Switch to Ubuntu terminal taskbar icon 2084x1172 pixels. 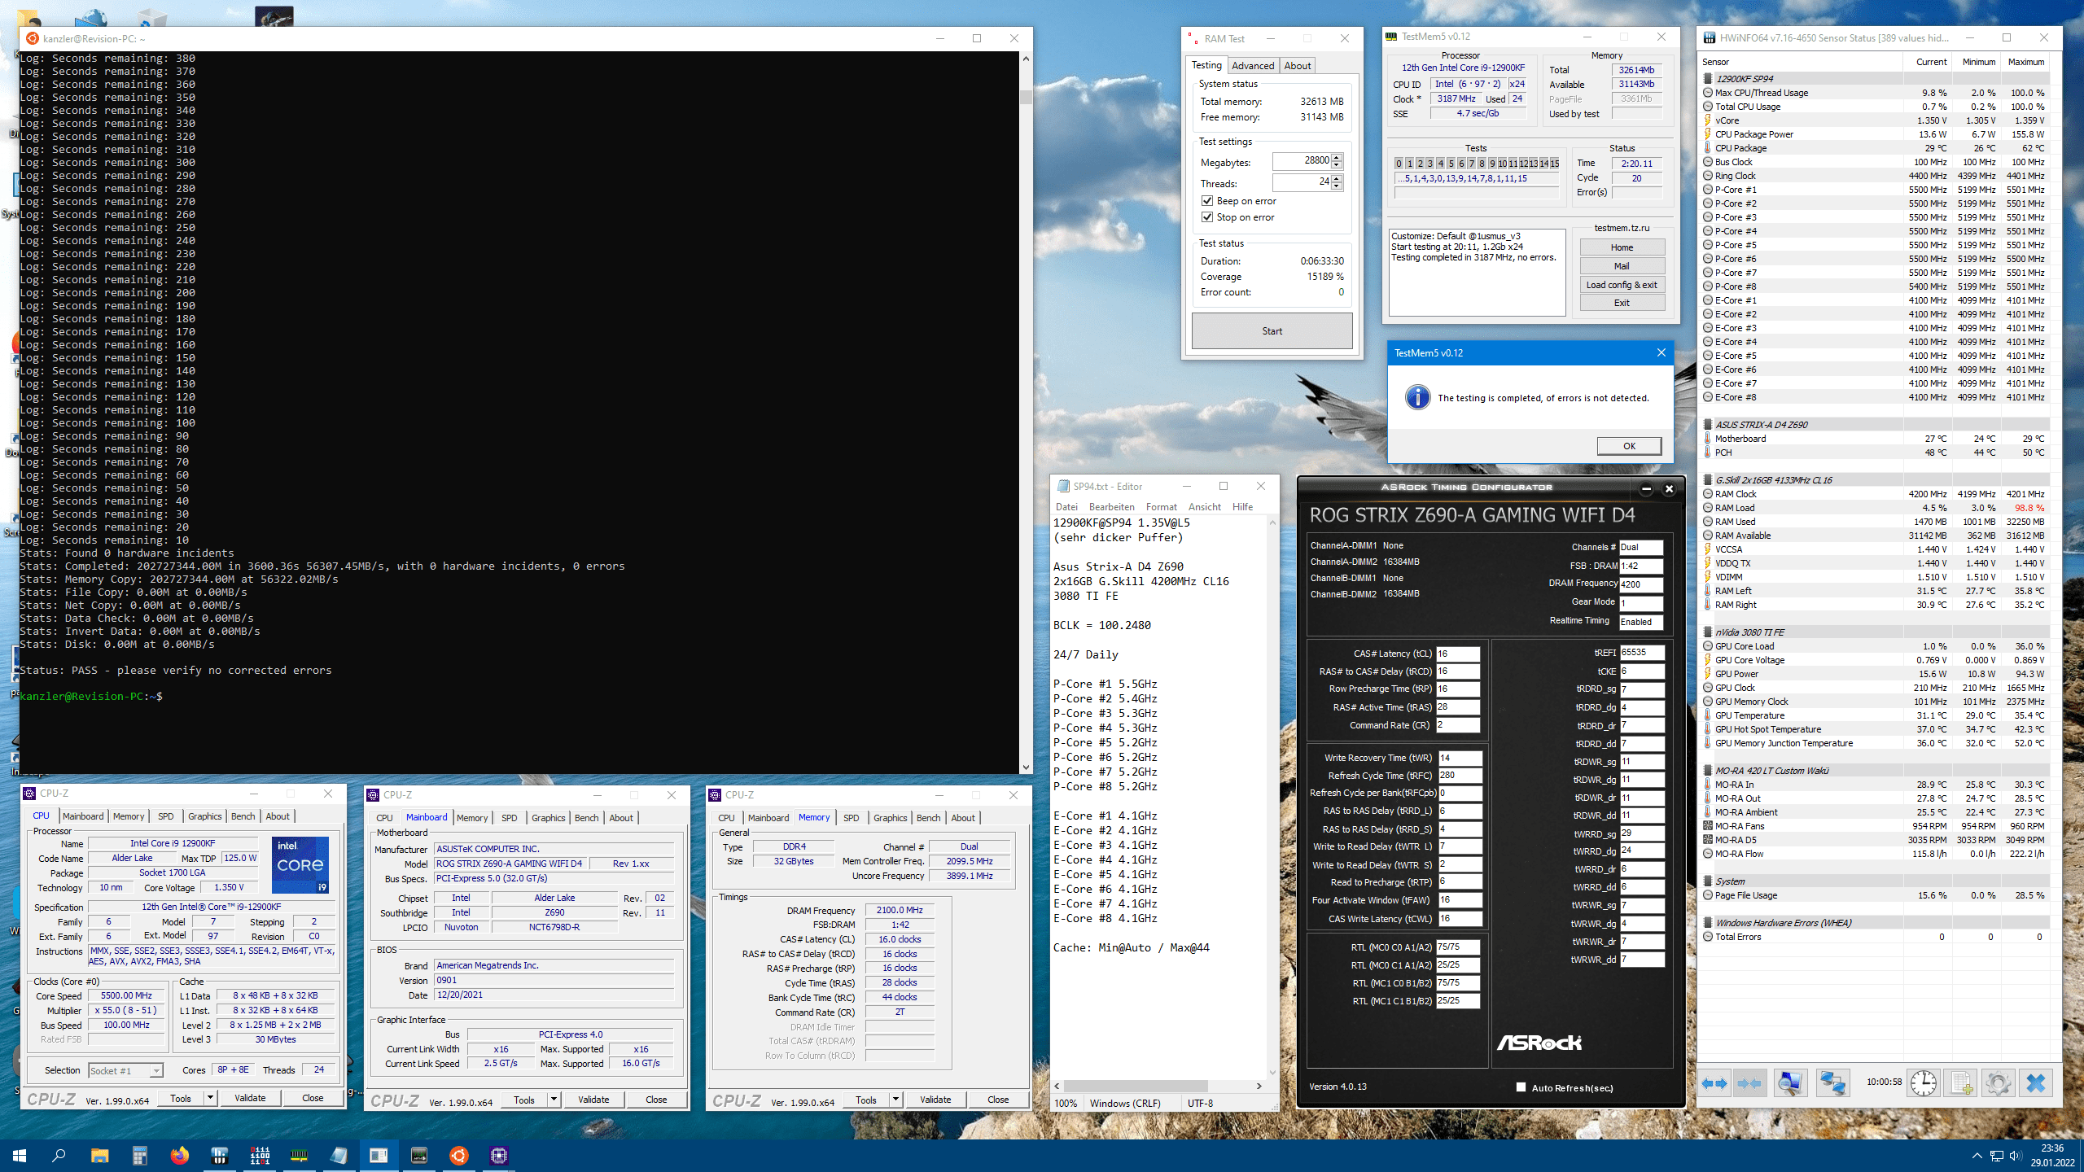pyautogui.click(x=459, y=1155)
